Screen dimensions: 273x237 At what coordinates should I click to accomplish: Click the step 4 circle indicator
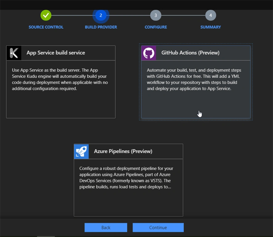pos(211,15)
